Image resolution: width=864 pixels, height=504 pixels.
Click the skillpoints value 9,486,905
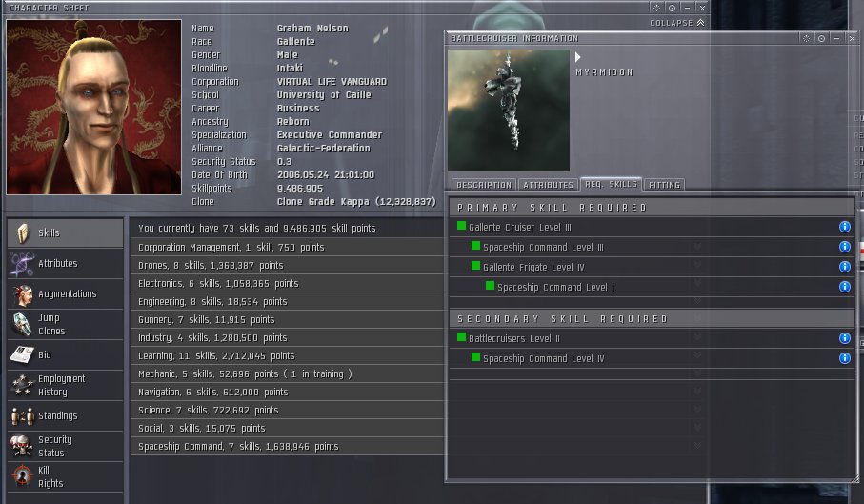click(300, 189)
